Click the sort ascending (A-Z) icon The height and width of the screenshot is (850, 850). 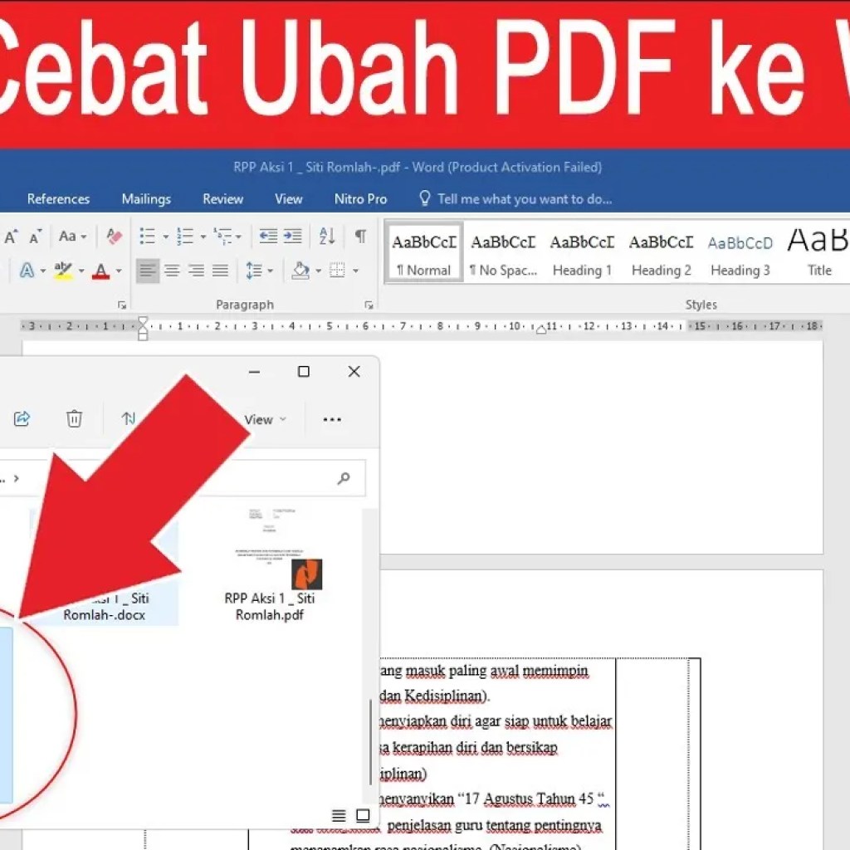[325, 237]
